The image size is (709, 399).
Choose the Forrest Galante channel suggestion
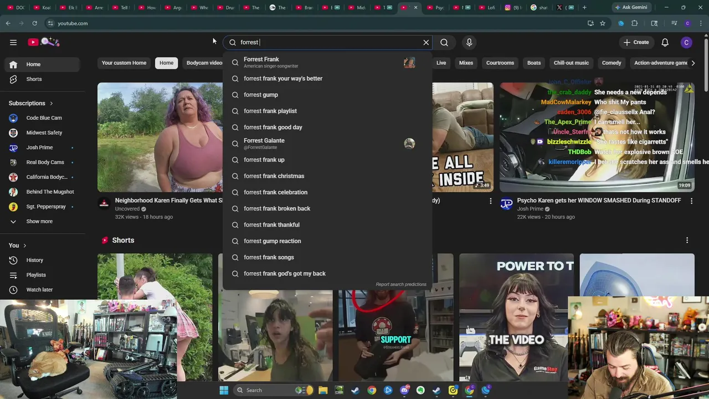pos(327,144)
